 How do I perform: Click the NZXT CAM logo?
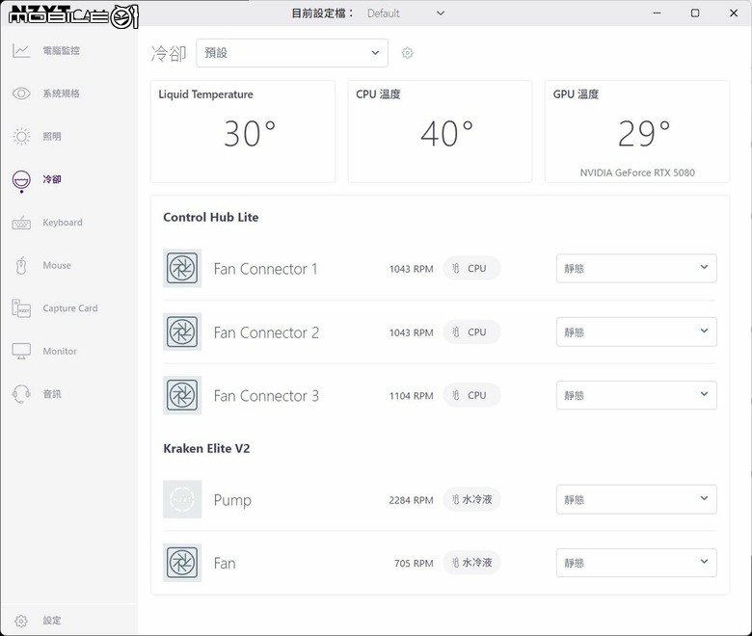tap(74, 15)
